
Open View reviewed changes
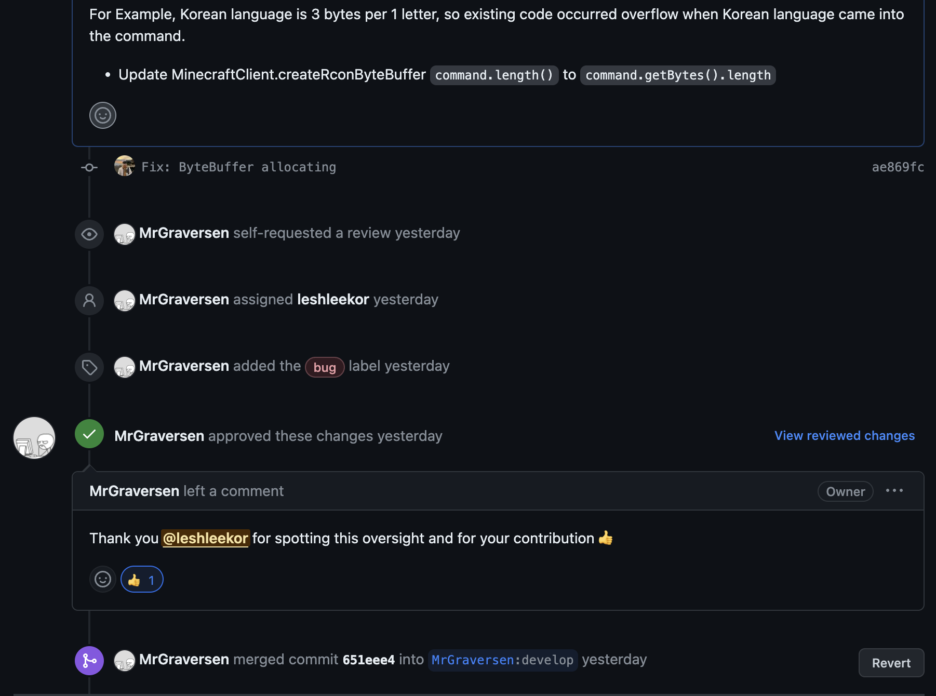[x=844, y=436]
